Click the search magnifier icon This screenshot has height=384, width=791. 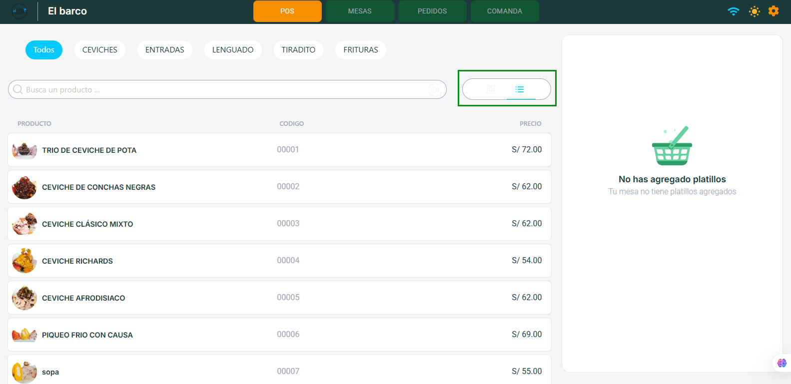coord(18,89)
